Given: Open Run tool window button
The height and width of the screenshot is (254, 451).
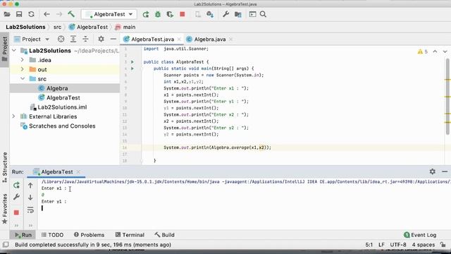Looking at the screenshot, I should coord(23,235).
